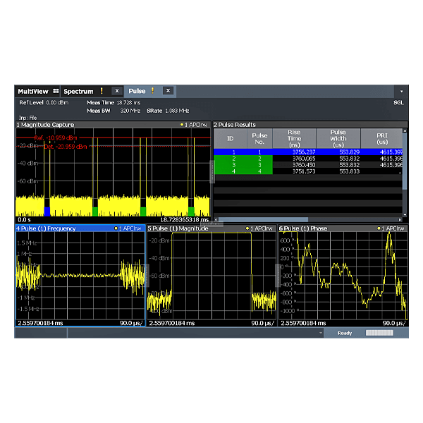The width and height of the screenshot is (423, 423).
Task: Click the Inp: File label
Action: point(27,118)
